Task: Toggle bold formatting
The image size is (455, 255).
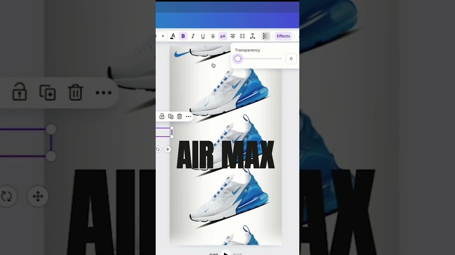Action: coord(183,36)
